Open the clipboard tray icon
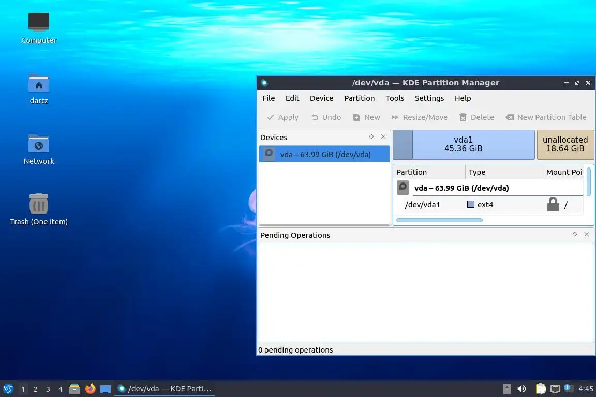Viewport: 596px width, 397px height. (541, 389)
